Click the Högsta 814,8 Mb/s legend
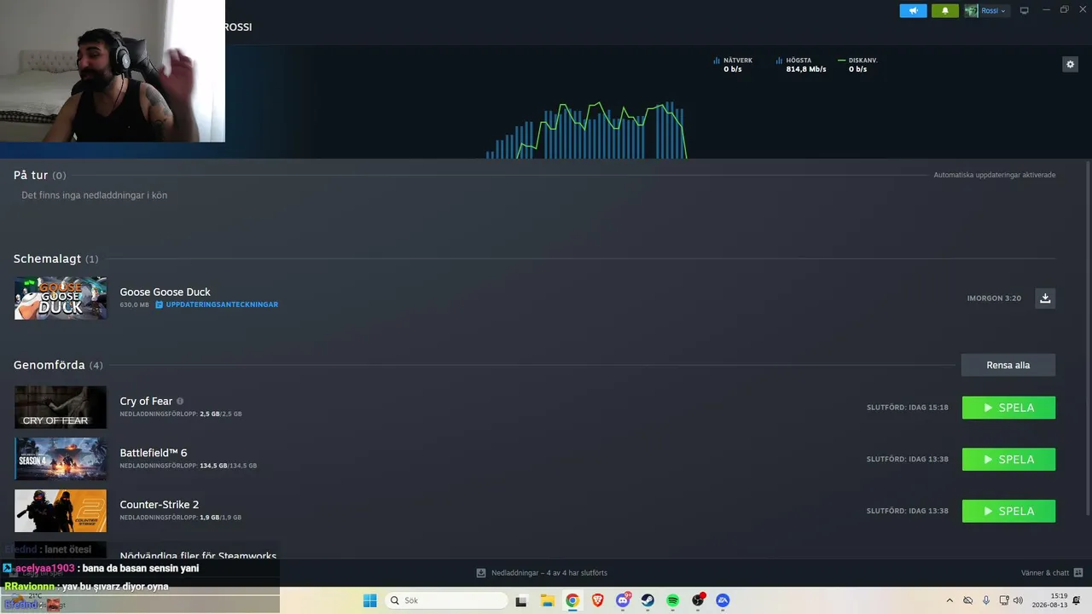This screenshot has height=614, width=1092. tap(801, 65)
